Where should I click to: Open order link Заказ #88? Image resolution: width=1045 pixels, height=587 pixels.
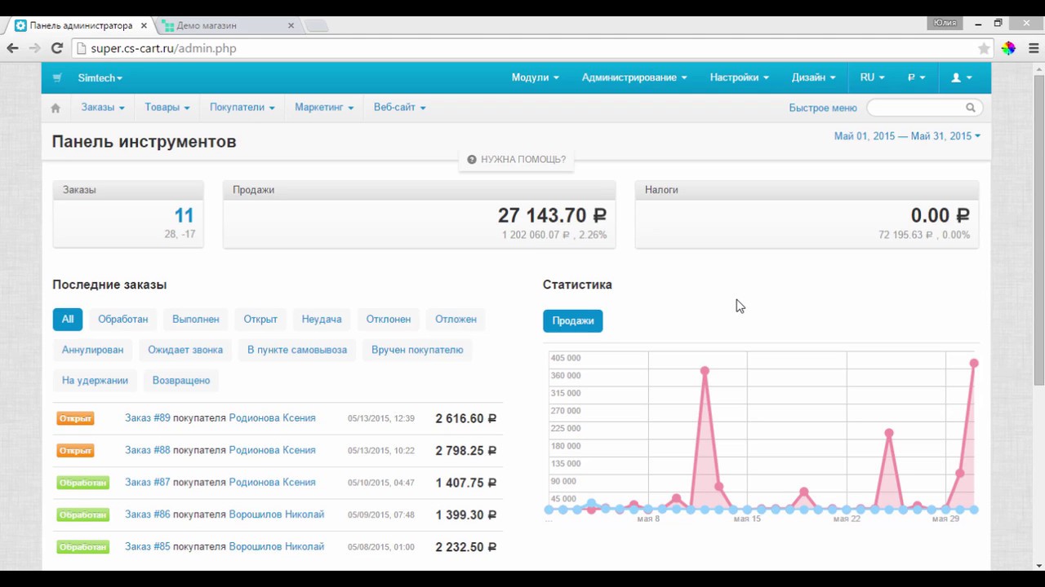[x=148, y=450]
